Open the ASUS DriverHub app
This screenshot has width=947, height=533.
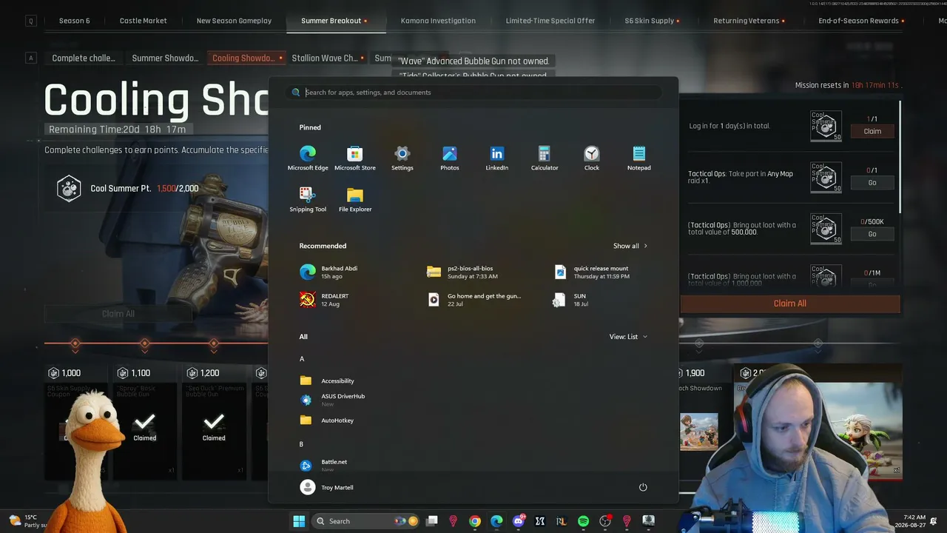332,400
